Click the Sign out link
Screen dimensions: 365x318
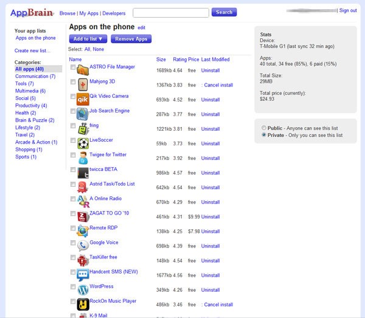(x=348, y=10)
